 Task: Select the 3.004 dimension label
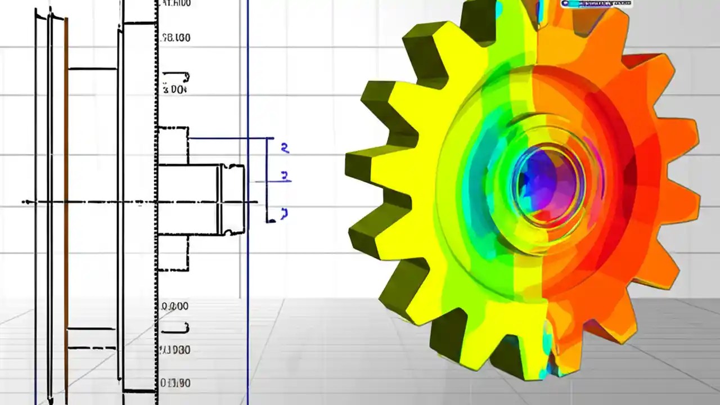tap(174, 88)
